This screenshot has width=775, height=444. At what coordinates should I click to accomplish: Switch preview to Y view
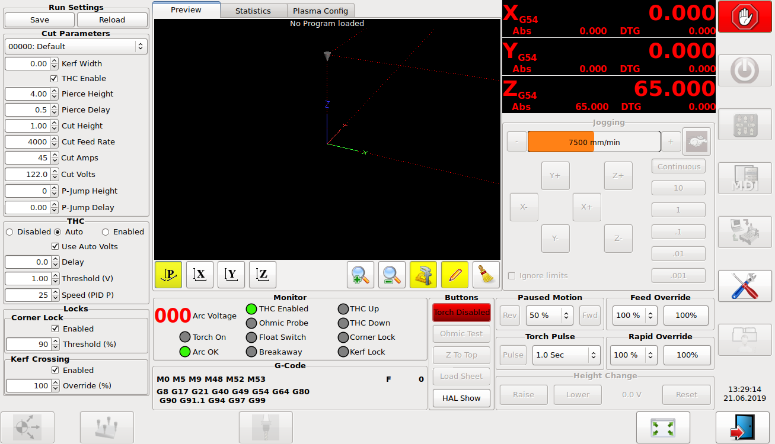click(231, 275)
